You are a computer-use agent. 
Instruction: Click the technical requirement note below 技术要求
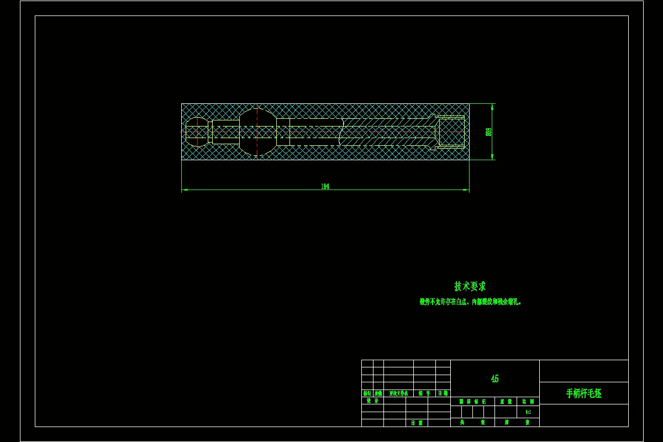[470, 302]
